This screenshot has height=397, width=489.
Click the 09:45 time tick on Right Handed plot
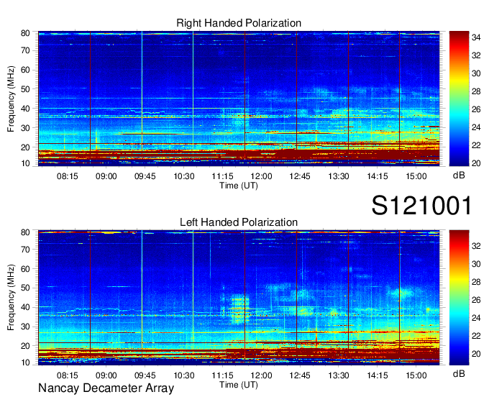tap(145, 176)
